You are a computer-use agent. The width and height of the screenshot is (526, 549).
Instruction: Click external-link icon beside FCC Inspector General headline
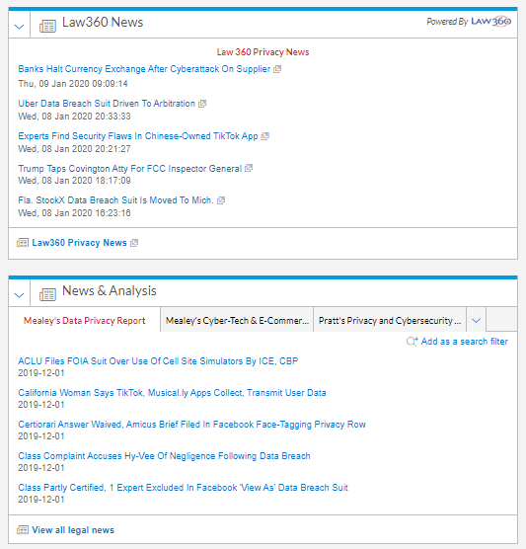tap(249, 169)
